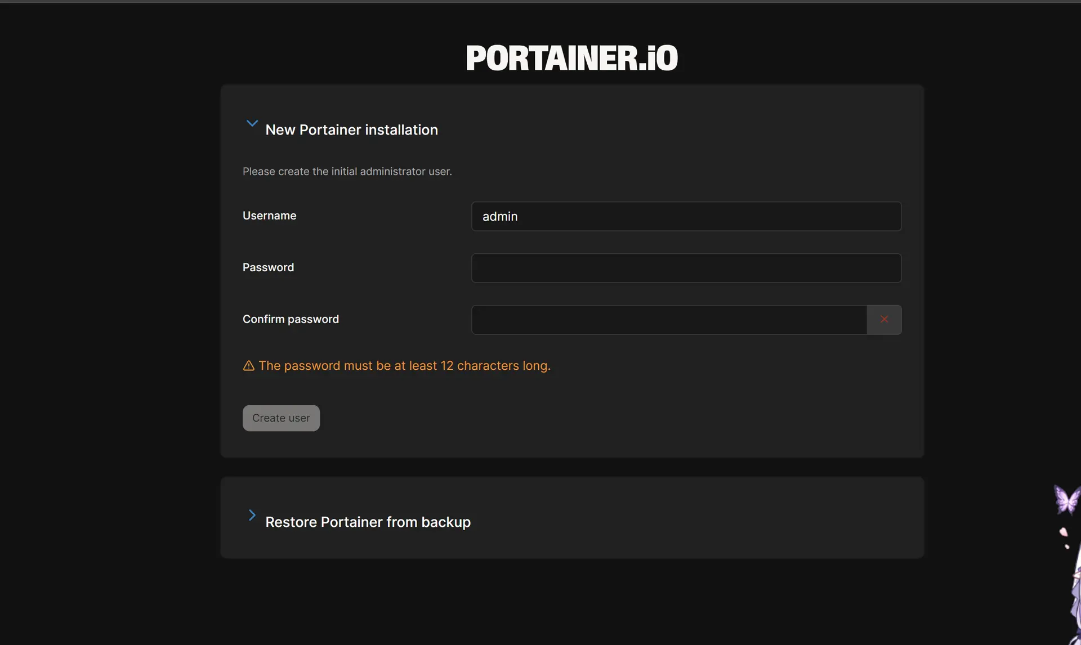Click the New Portainer installation heading

(x=351, y=130)
